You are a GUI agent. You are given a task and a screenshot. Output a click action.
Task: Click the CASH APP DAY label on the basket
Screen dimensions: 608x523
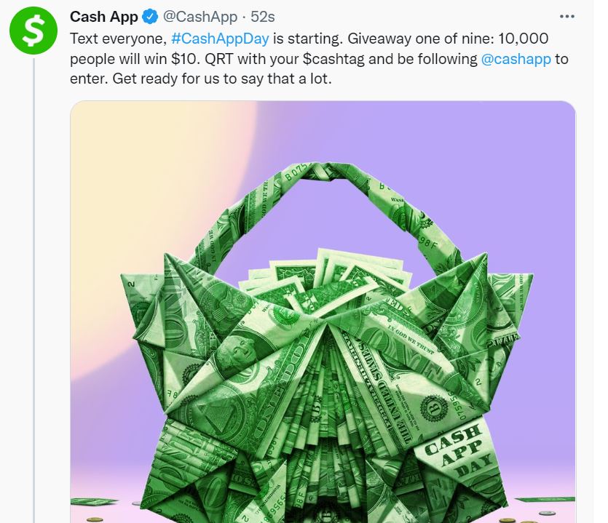457,450
